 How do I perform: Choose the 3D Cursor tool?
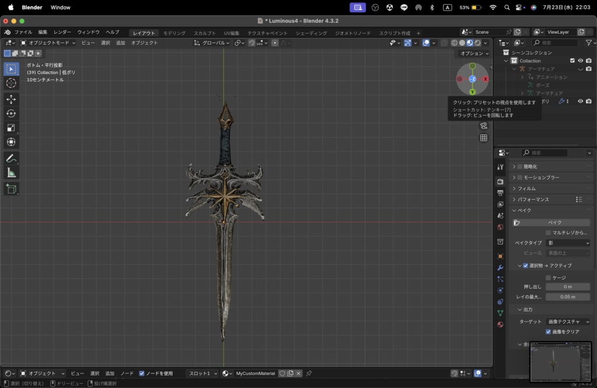pos(11,83)
